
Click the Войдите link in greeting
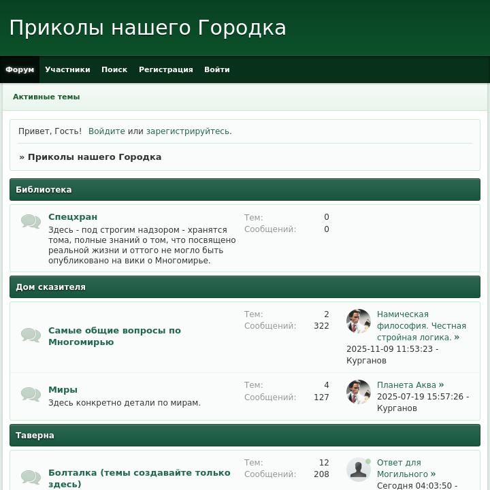[x=107, y=131]
